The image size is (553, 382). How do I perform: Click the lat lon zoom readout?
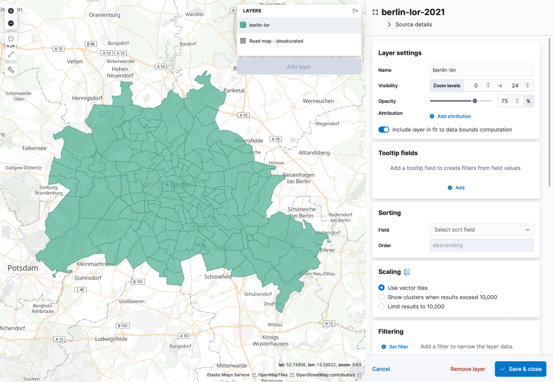320,365
